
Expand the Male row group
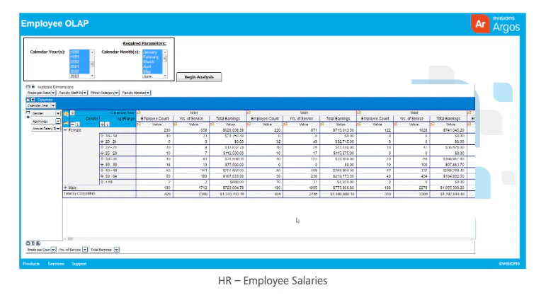65,187
